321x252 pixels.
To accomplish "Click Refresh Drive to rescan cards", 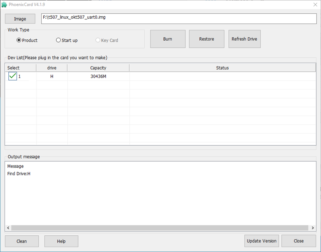I will (244, 39).
